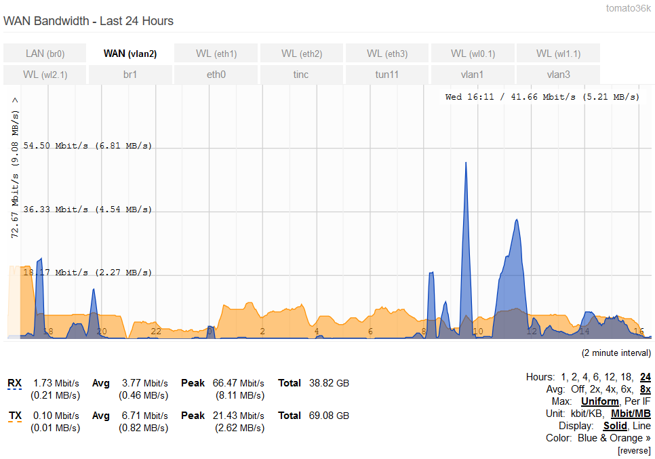655x459 pixels.
Task: Click the 72.67 Mbit/s vertical axis label
Action: 15,168
